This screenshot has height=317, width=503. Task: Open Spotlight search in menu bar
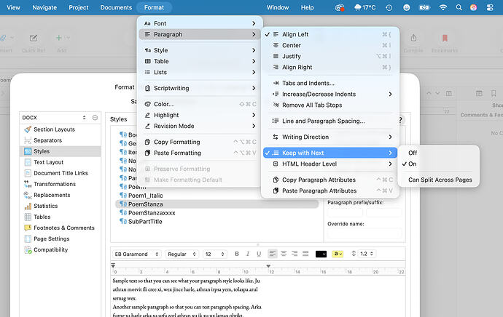(459, 7)
